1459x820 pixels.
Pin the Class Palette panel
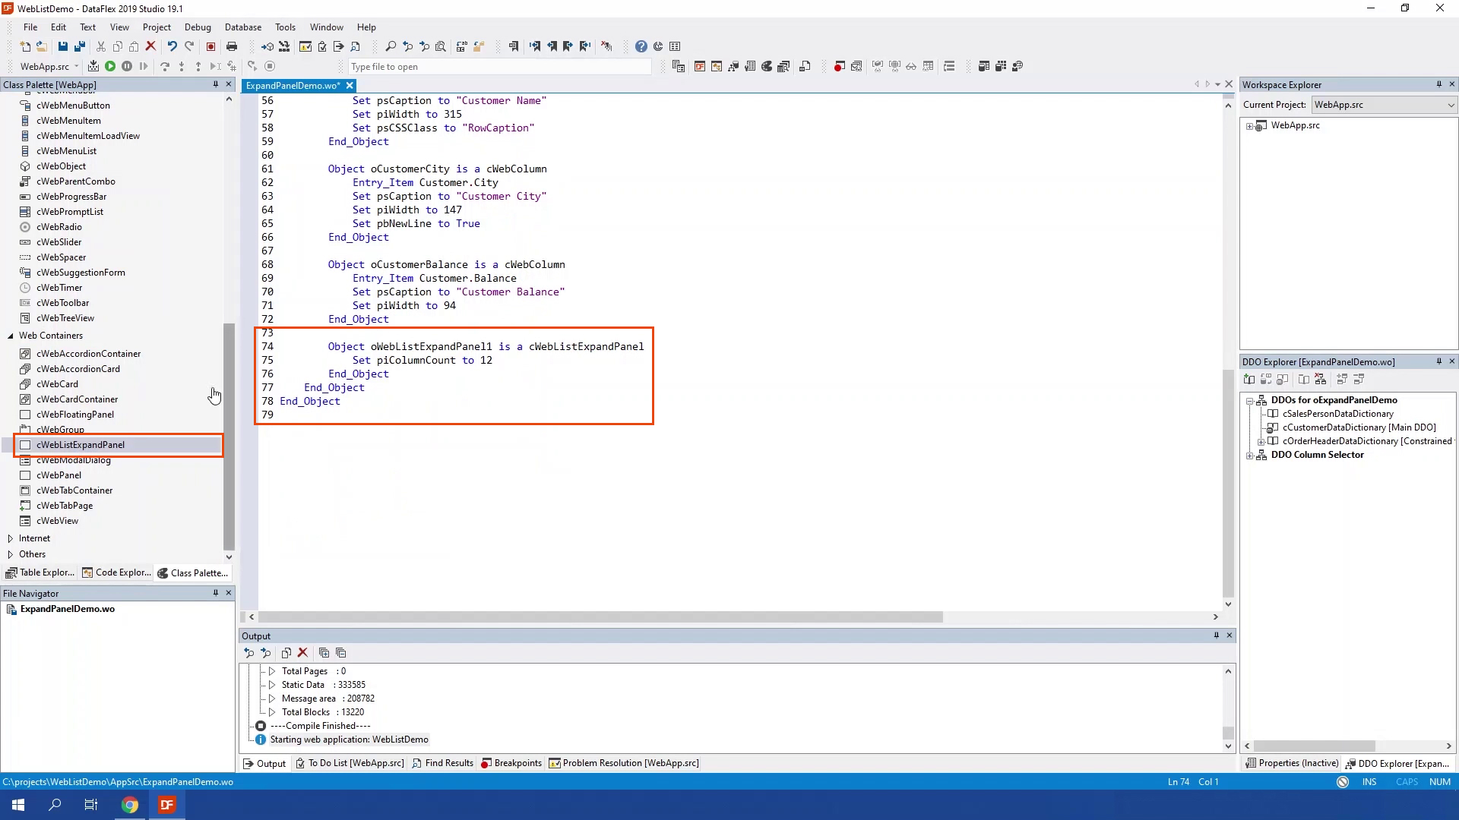pos(215,84)
